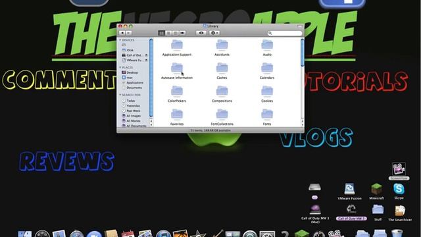Select VMware Fu... volume in sidebar

[132, 60]
